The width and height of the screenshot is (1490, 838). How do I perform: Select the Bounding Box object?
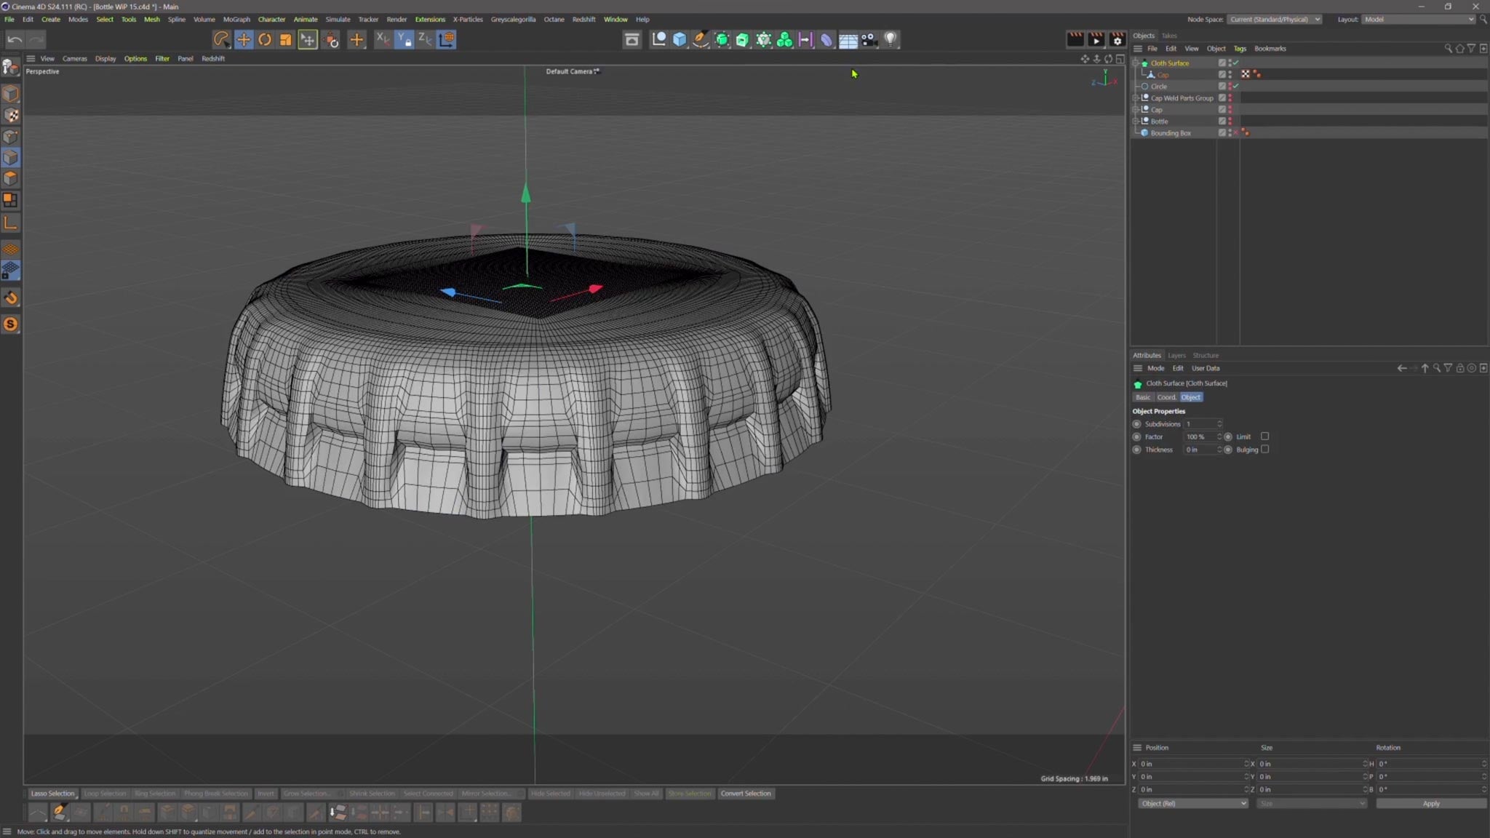[1171, 133]
